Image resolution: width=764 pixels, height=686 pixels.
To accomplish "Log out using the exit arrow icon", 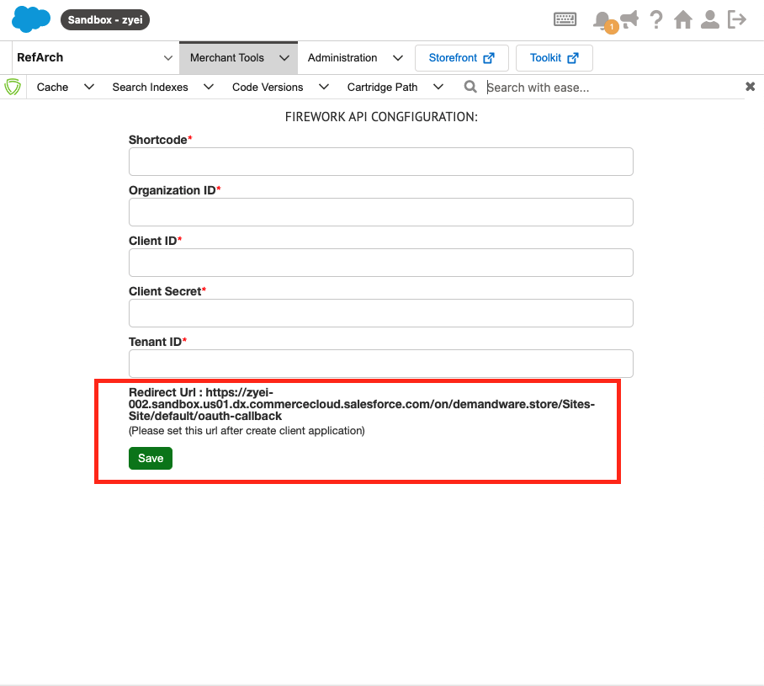I will [x=737, y=19].
